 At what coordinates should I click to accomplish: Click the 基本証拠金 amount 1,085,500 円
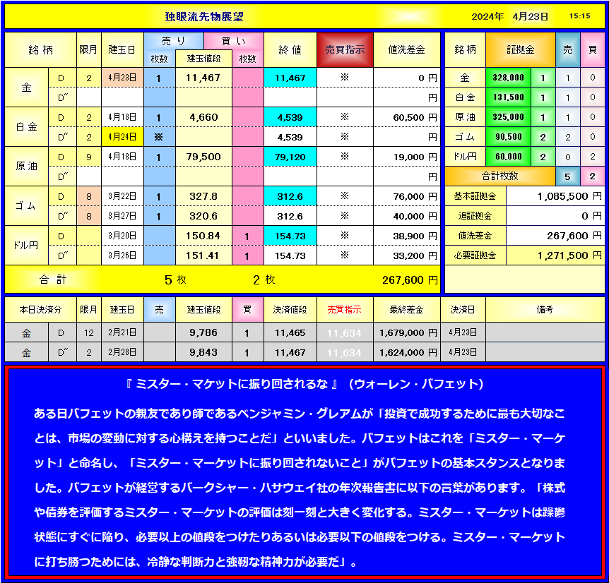tap(555, 196)
